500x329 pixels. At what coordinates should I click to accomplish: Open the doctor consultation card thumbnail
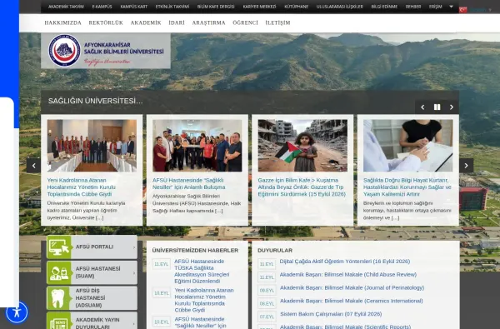tap(407, 146)
